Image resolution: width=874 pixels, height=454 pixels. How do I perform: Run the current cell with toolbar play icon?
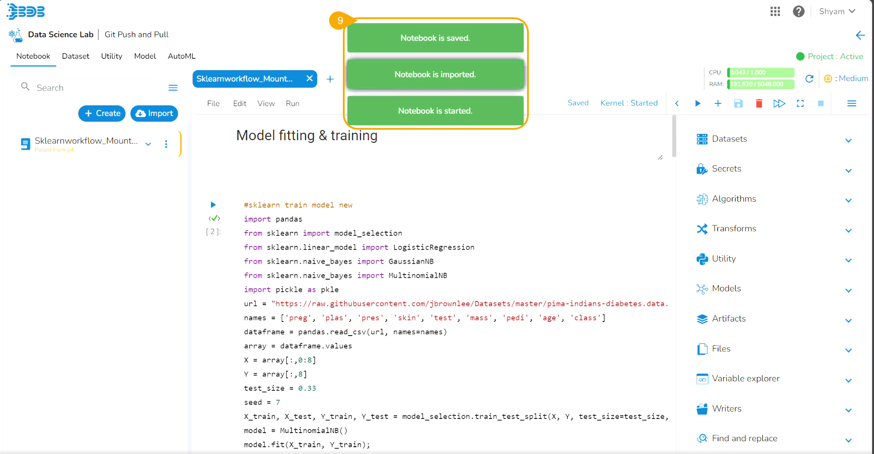click(x=697, y=103)
